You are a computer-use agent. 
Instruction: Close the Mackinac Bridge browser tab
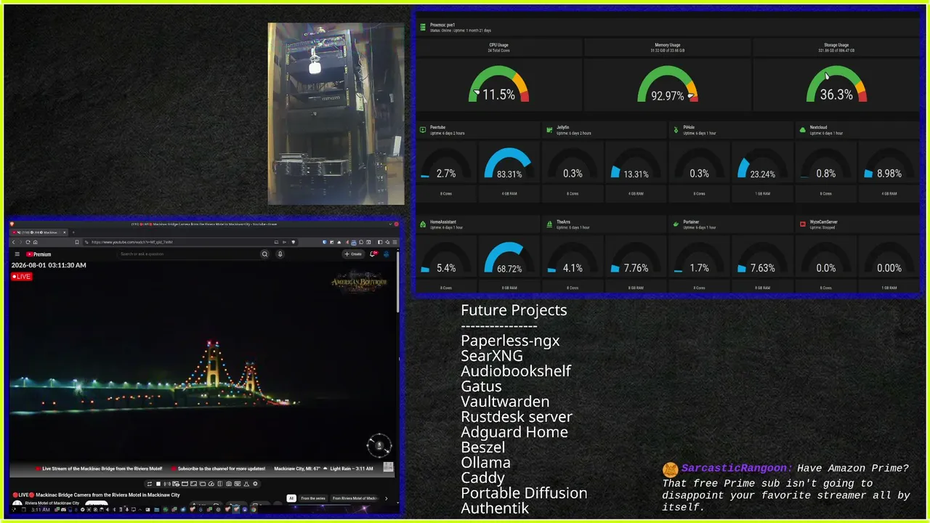[63, 232]
